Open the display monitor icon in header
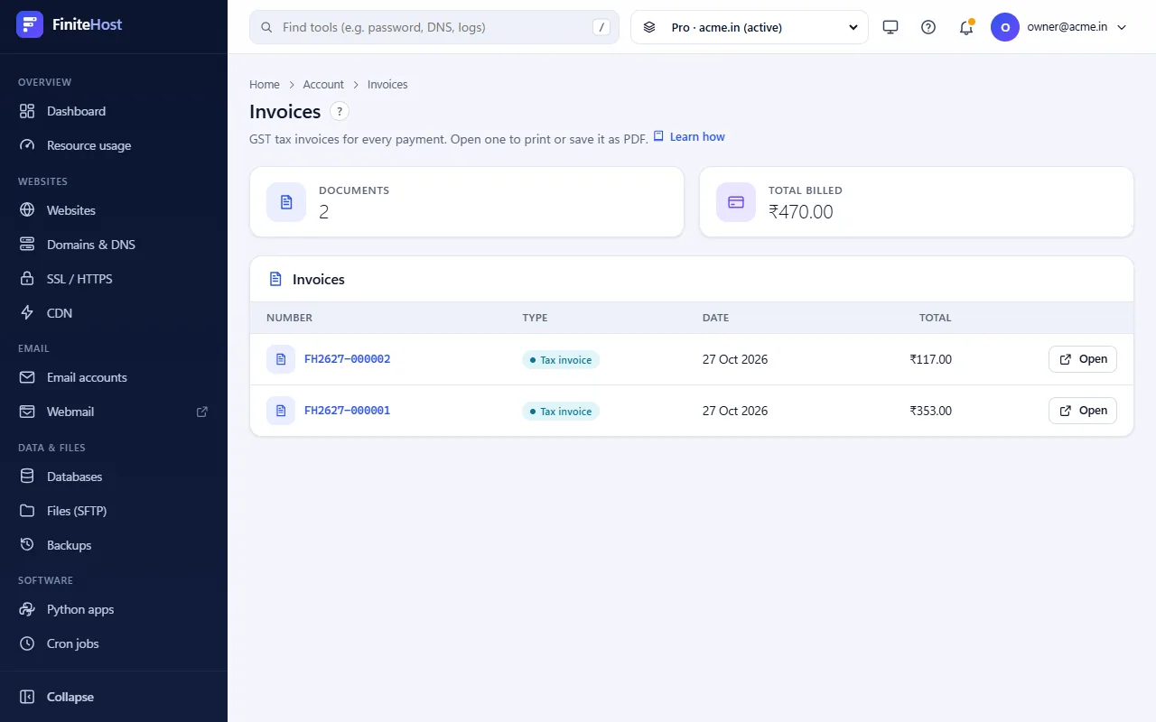The width and height of the screenshot is (1156, 722). pyautogui.click(x=890, y=27)
